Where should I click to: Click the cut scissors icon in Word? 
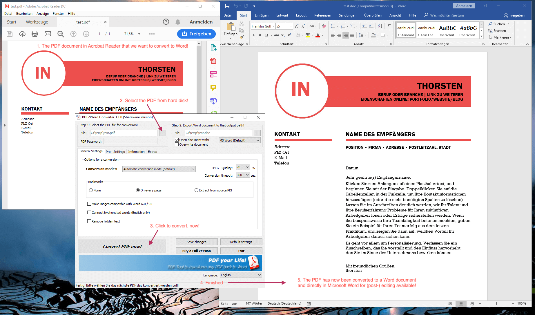tap(242, 24)
